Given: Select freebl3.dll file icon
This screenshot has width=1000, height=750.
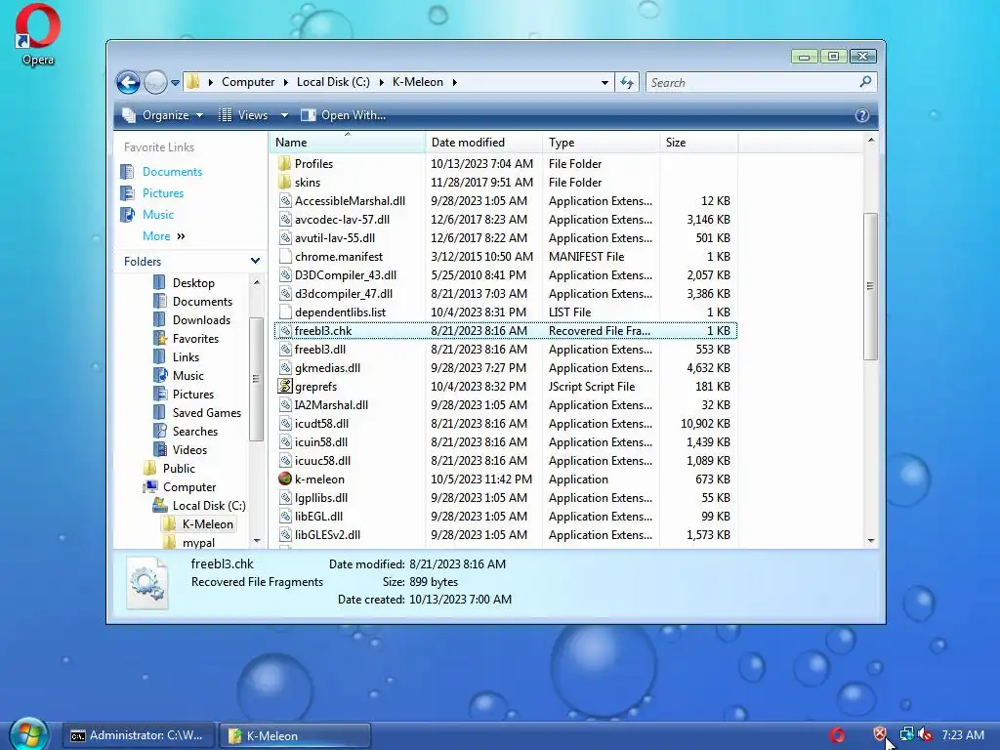Looking at the screenshot, I should (285, 350).
